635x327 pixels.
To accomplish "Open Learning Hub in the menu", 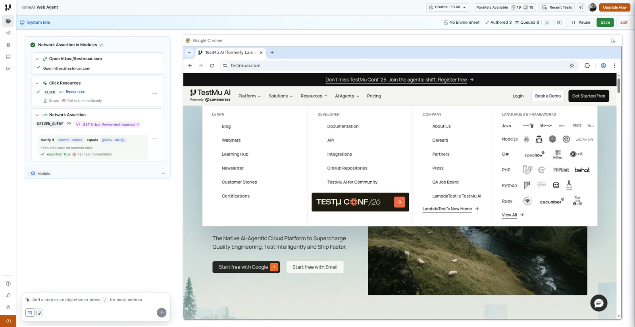I will [235, 154].
